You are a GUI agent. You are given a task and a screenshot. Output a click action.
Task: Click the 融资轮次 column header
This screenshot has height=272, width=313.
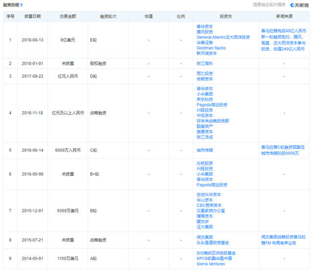[x=108, y=16]
